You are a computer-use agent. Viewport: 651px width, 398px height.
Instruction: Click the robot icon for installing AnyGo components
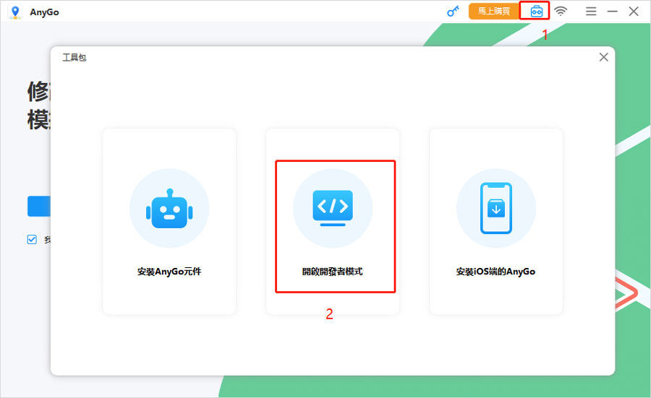pos(169,208)
